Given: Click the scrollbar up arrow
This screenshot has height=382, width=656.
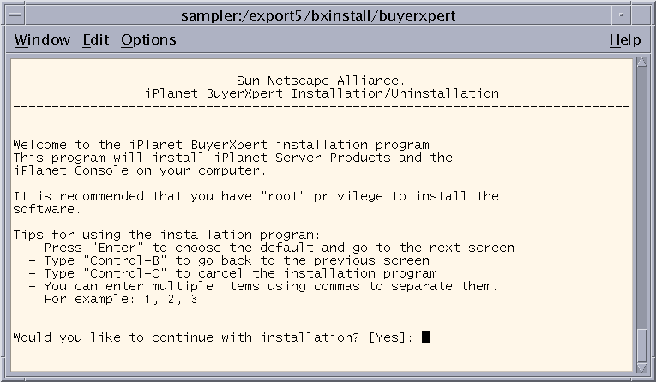Looking at the screenshot, I should coord(642,63).
